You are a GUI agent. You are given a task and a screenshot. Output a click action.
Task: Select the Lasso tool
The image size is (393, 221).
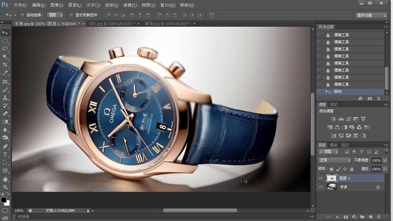click(5, 49)
